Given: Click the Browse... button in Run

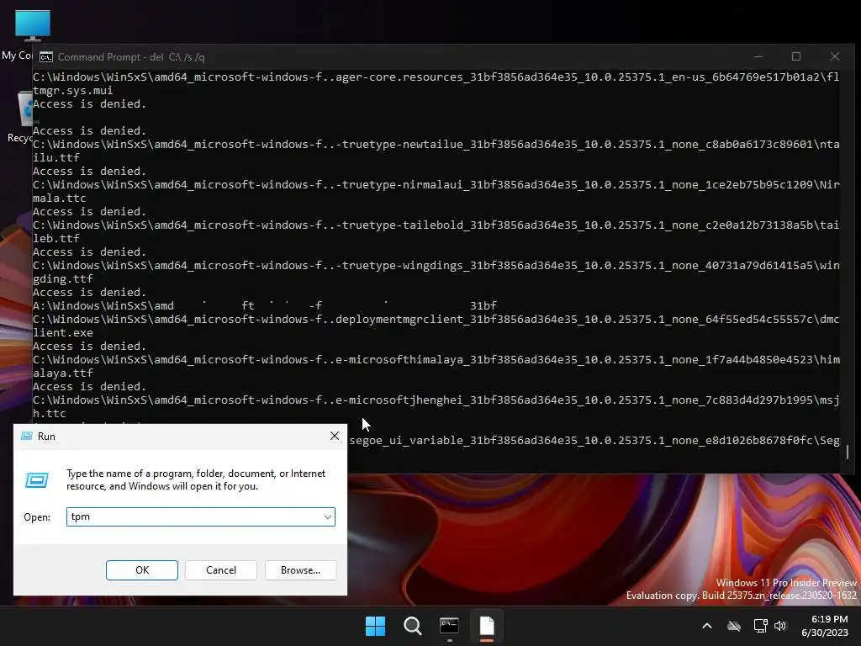Looking at the screenshot, I should [300, 570].
